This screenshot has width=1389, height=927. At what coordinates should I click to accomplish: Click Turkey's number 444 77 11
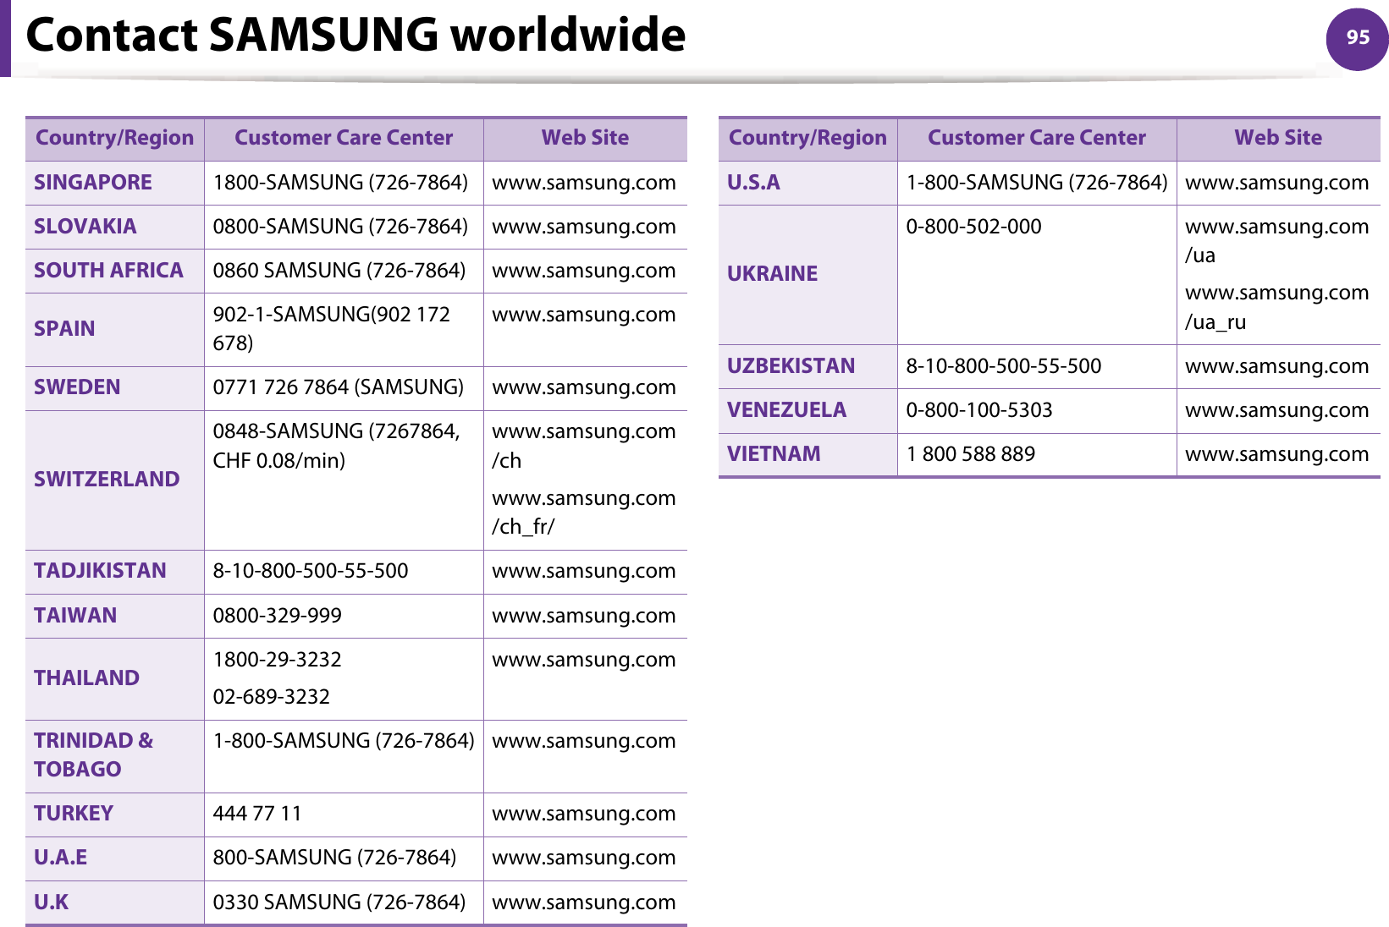point(257,814)
